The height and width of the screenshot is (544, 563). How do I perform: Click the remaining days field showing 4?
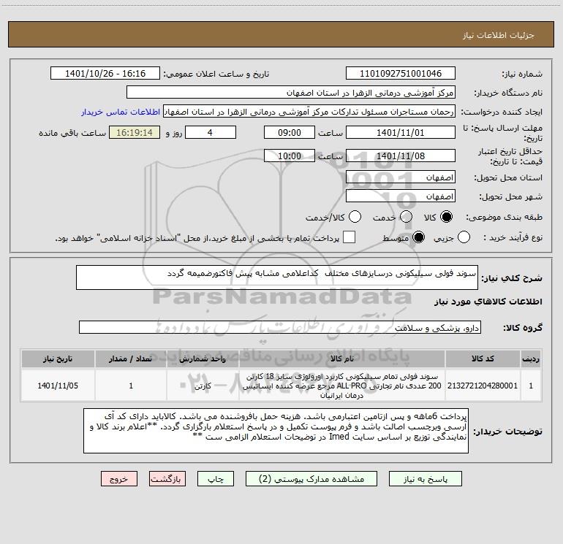pos(211,132)
